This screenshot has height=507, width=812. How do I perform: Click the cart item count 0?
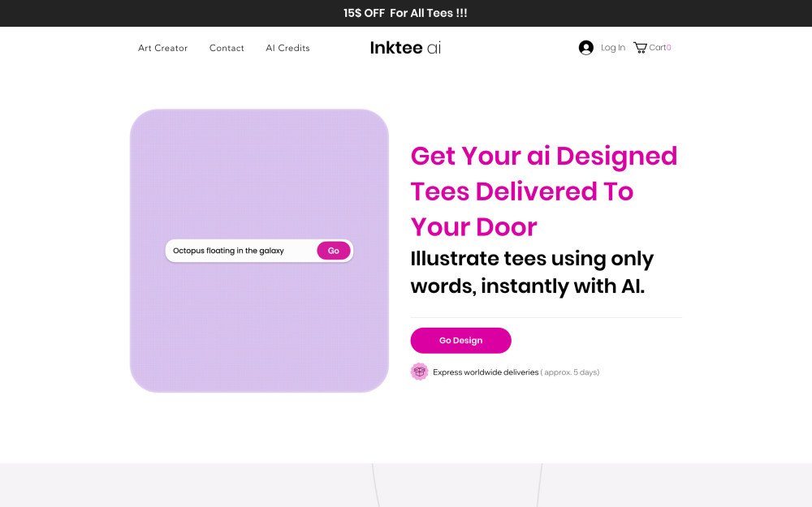point(671,47)
